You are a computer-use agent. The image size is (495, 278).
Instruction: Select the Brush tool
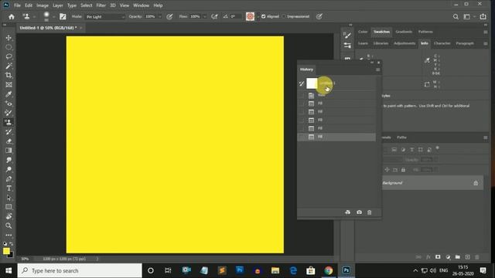[9, 113]
